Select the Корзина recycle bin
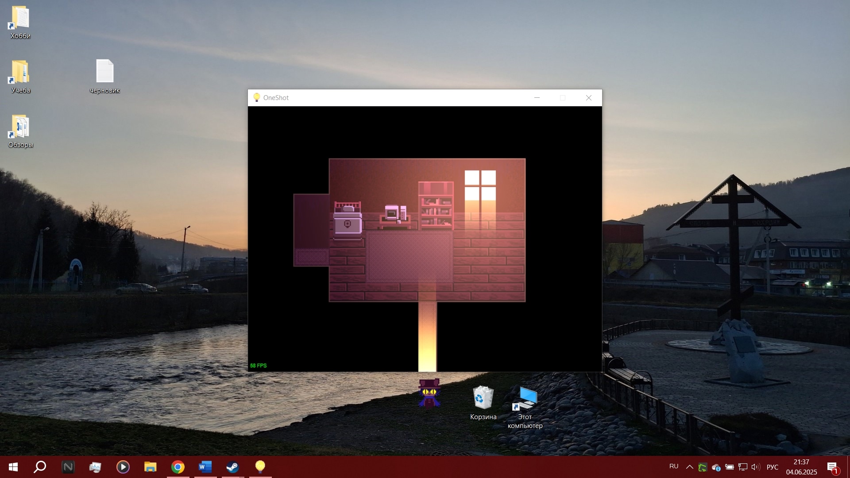Image resolution: width=850 pixels, height=478 pixels. [x=483, y=403]
